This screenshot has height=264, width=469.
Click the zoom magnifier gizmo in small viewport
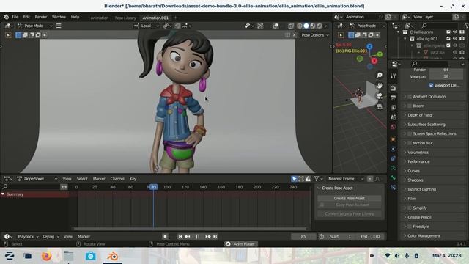[x=380, y=75]
